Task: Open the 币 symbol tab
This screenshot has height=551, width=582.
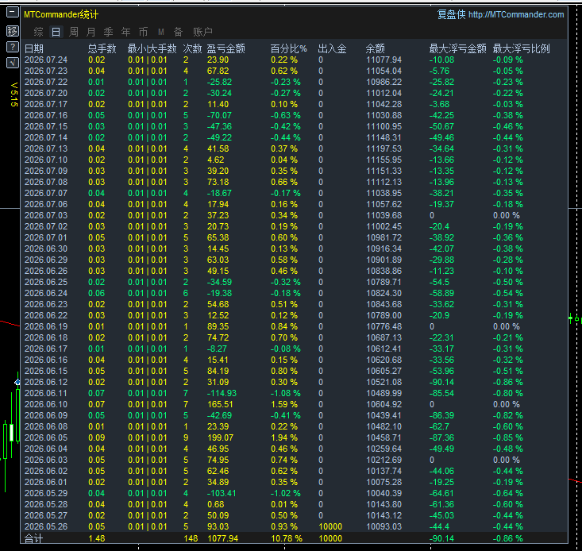Action: pyautogui.click(x=143, y=32)
